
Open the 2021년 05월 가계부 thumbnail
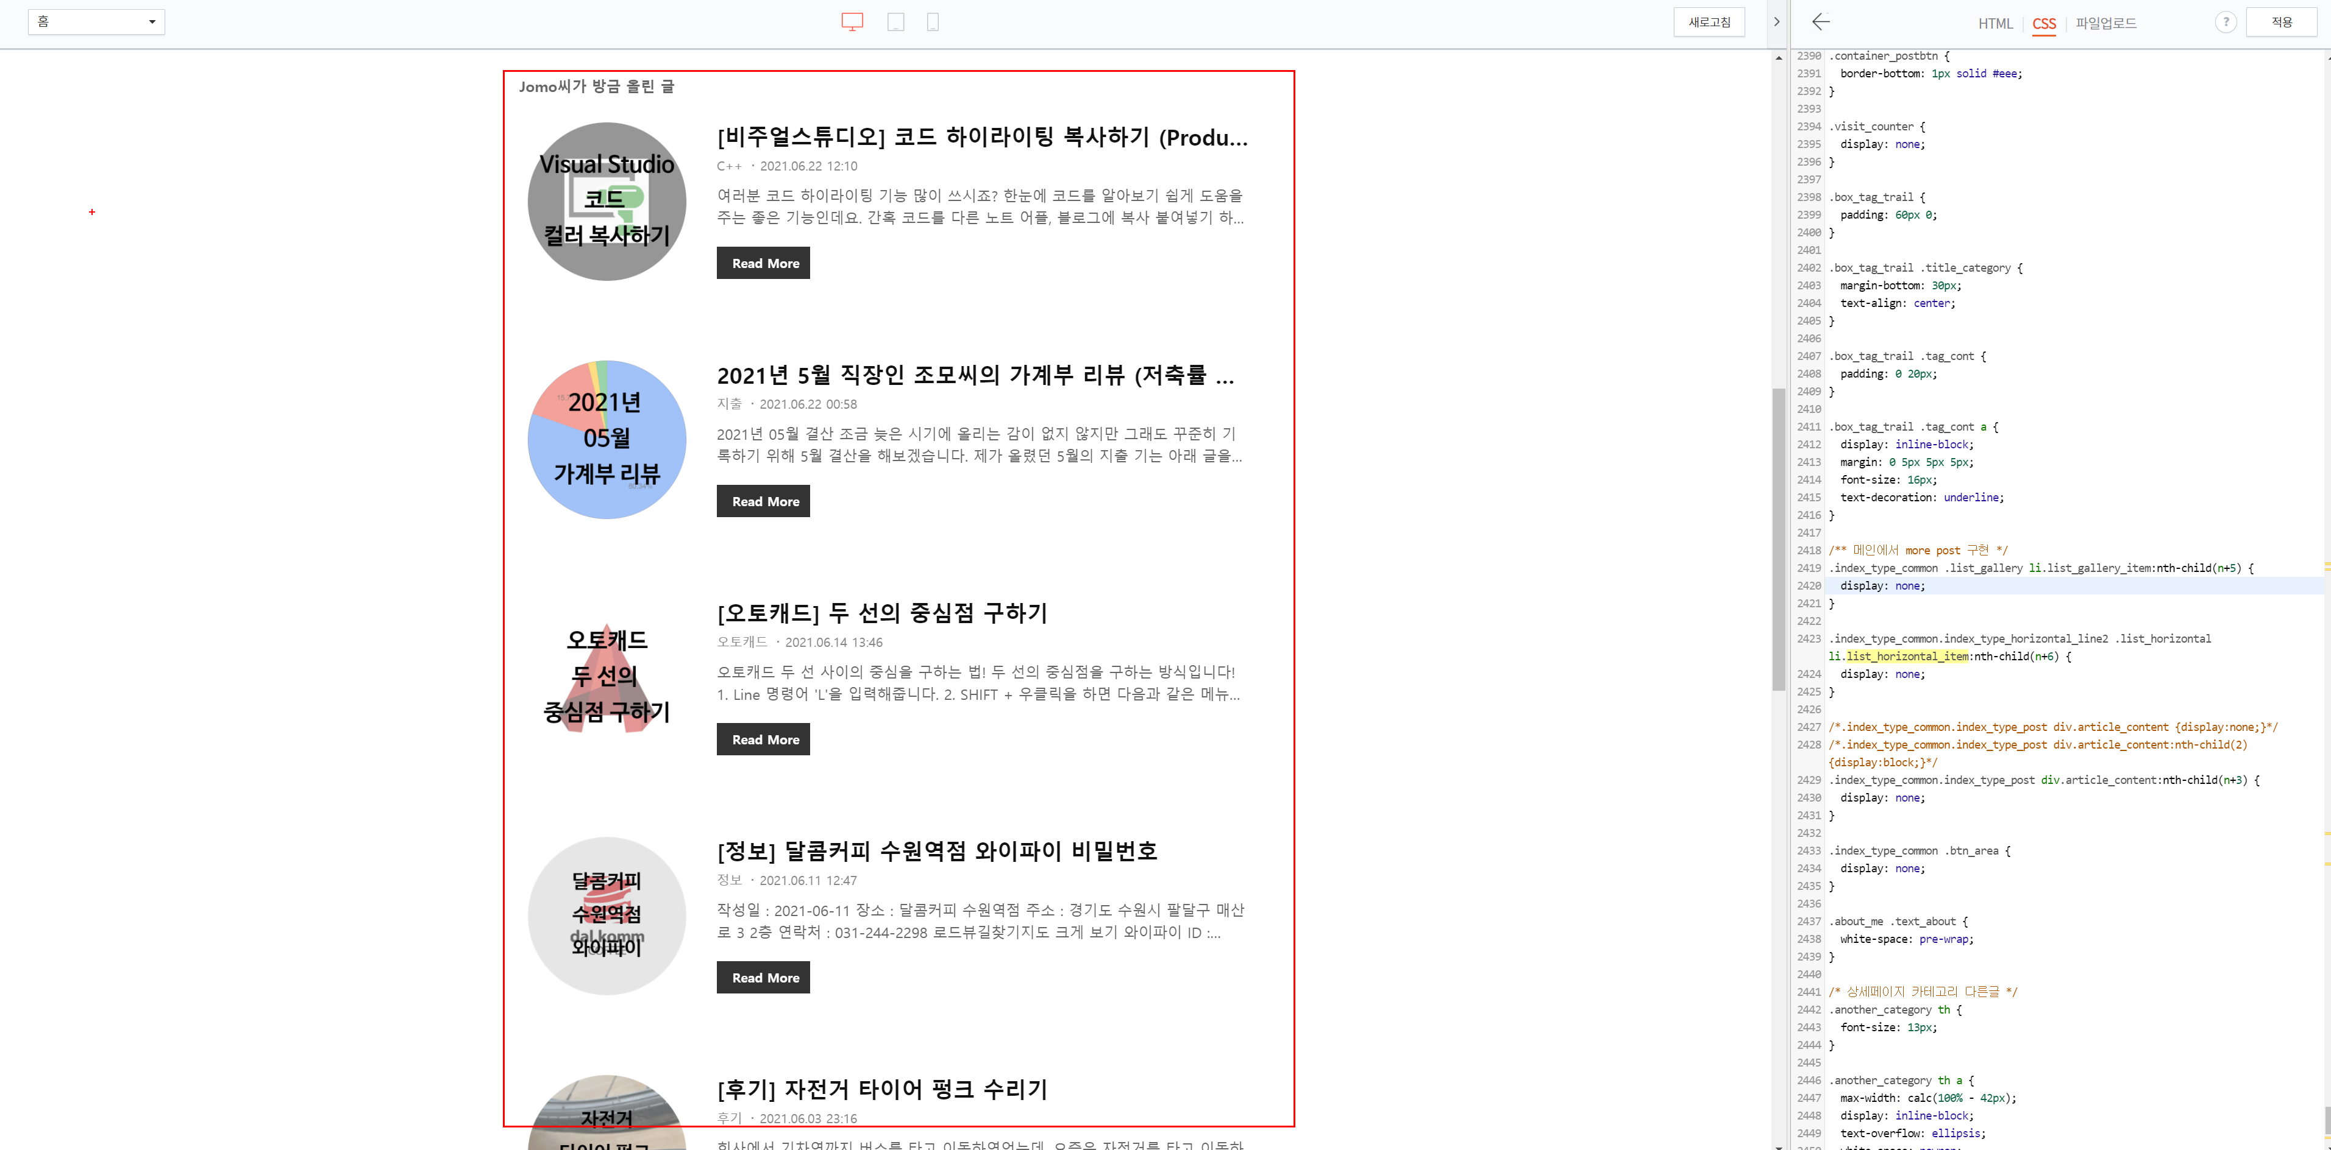pyautogui.click(x=607, y=439)
